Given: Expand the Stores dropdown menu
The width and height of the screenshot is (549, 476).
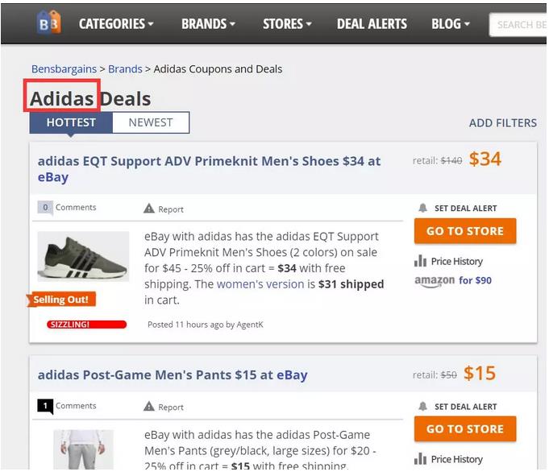Looking at the screenshot, I should pyautogui.click(x=287, y=23).
